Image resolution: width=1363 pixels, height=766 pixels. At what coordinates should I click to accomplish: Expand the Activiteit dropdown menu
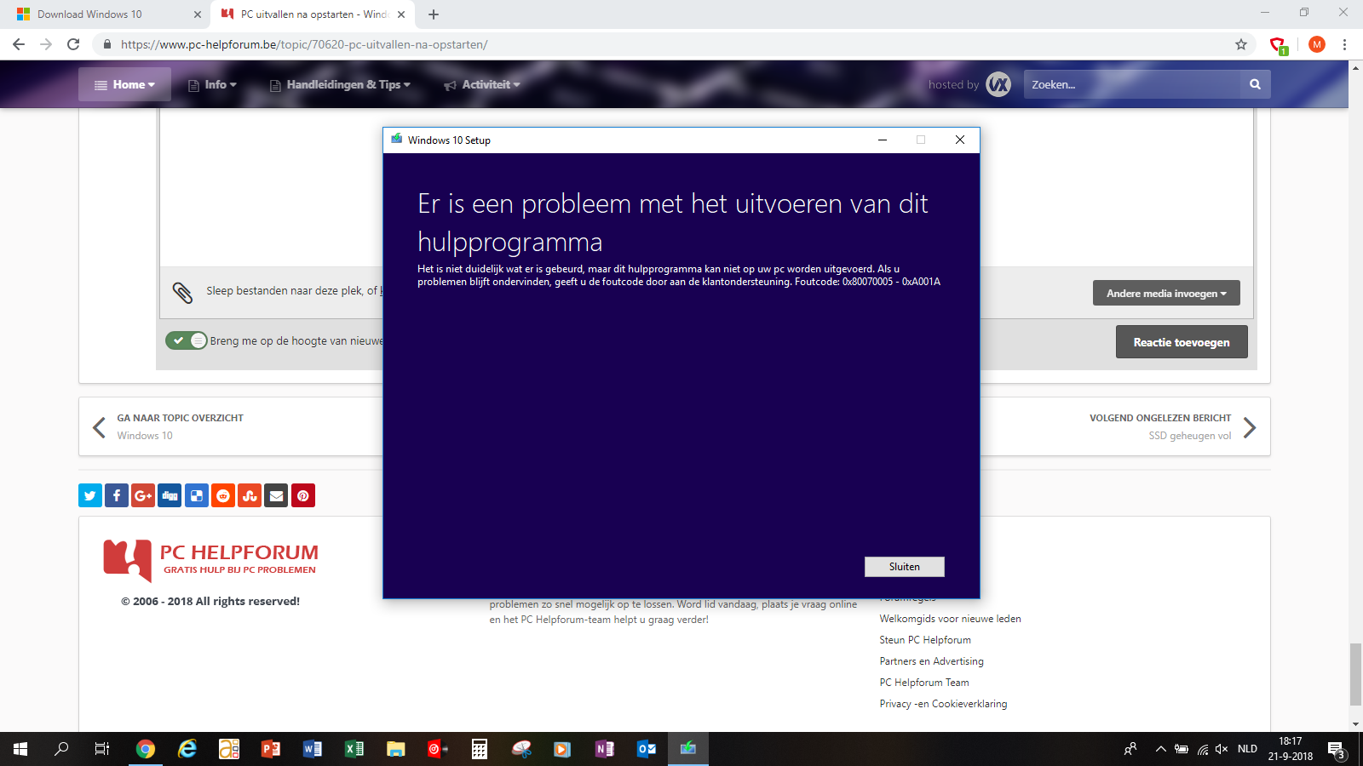(x=482, y=84)
